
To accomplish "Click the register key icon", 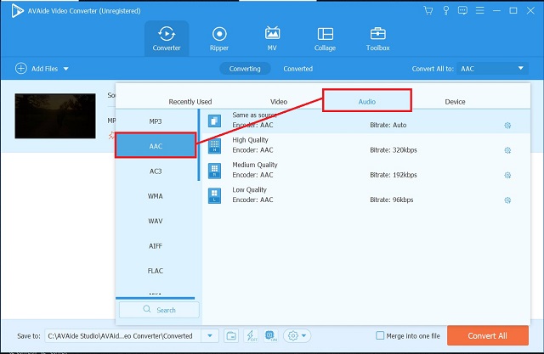I will pyautogui.click(x=445, y=10).
